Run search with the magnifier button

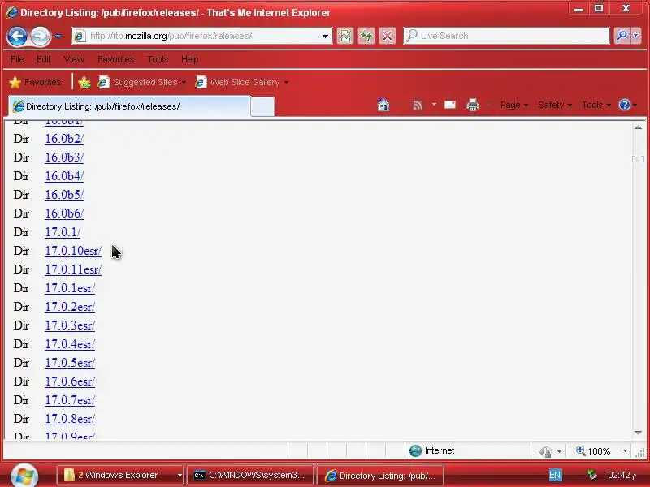(622, 36)
